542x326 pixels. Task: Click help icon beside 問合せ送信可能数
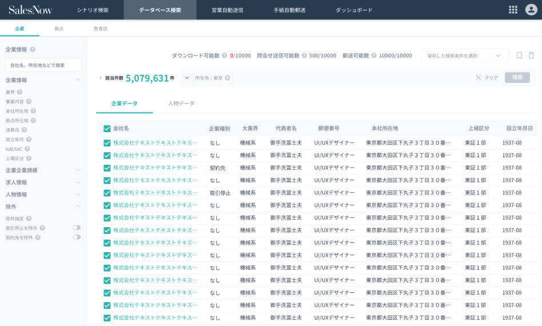[x=304, y=55]
